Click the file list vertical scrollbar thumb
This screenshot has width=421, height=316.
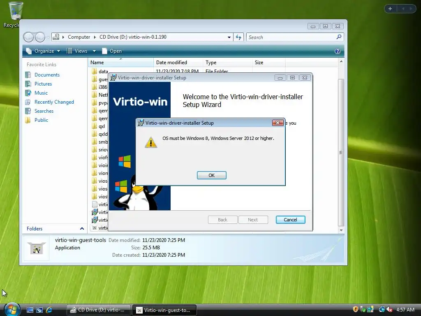341,152
